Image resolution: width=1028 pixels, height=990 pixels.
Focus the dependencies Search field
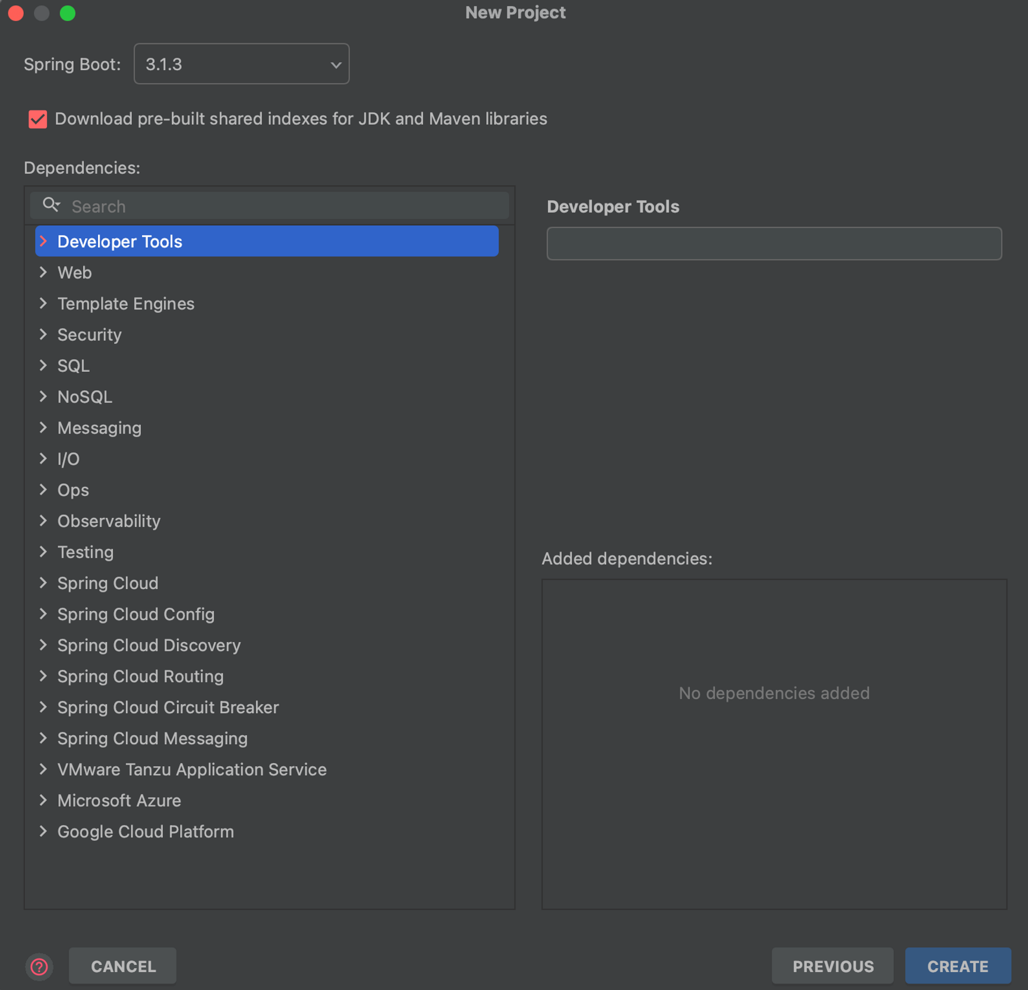(270, 206)
